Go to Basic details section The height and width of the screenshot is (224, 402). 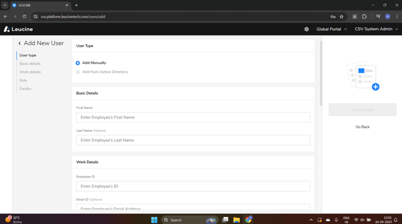tap(30, 64)
